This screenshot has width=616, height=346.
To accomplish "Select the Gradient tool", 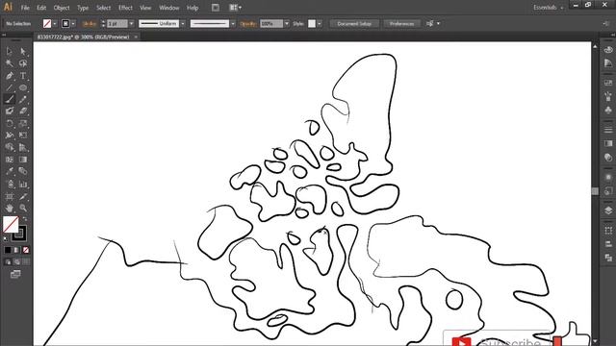I will pyautogui.click(x=23, y=160).
